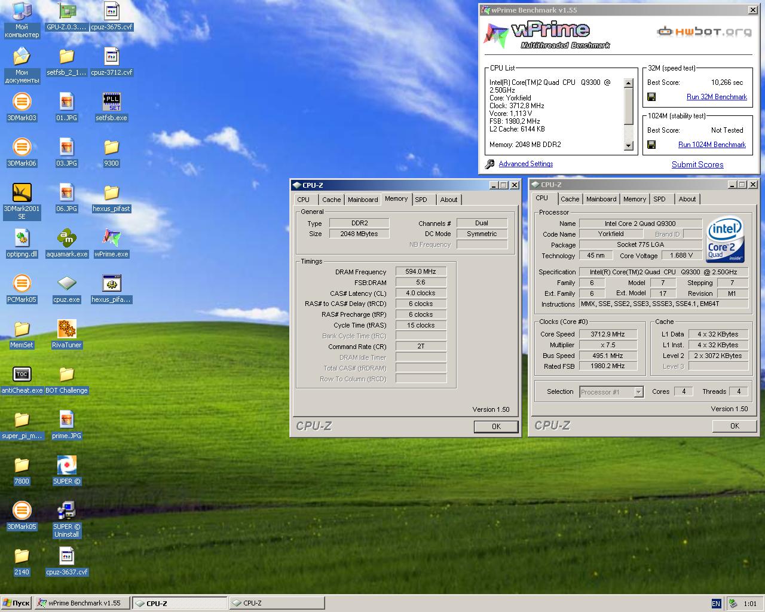
Task: Run the 32M Benchmark link
Action: pos(717,97)
